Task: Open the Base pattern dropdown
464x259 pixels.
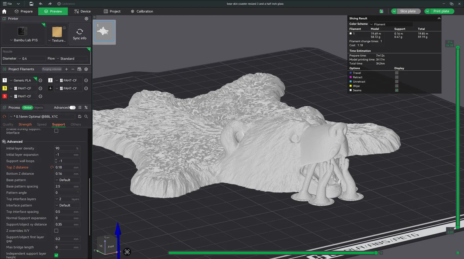Action: click(67, 180)
